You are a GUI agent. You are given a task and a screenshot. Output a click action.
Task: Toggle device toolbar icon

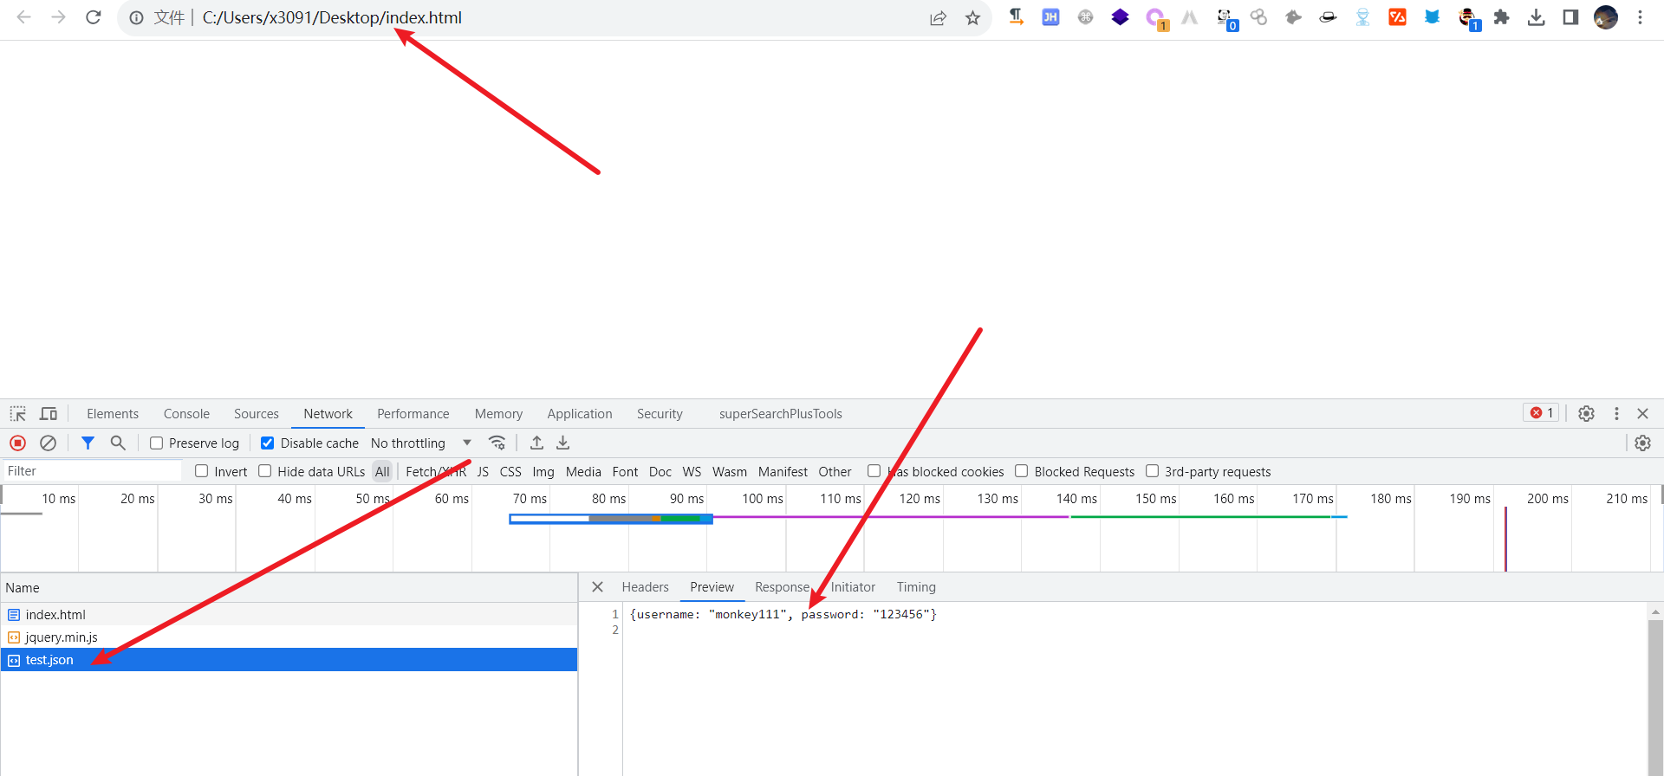point(49,414)
